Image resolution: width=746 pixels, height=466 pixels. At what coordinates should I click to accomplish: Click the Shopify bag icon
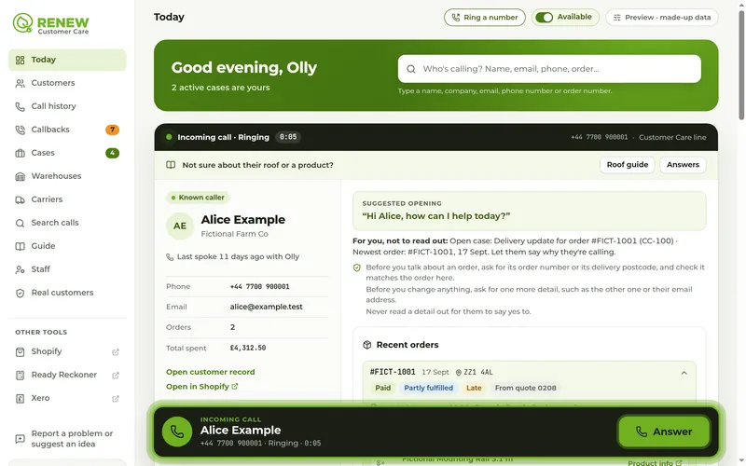20,352
